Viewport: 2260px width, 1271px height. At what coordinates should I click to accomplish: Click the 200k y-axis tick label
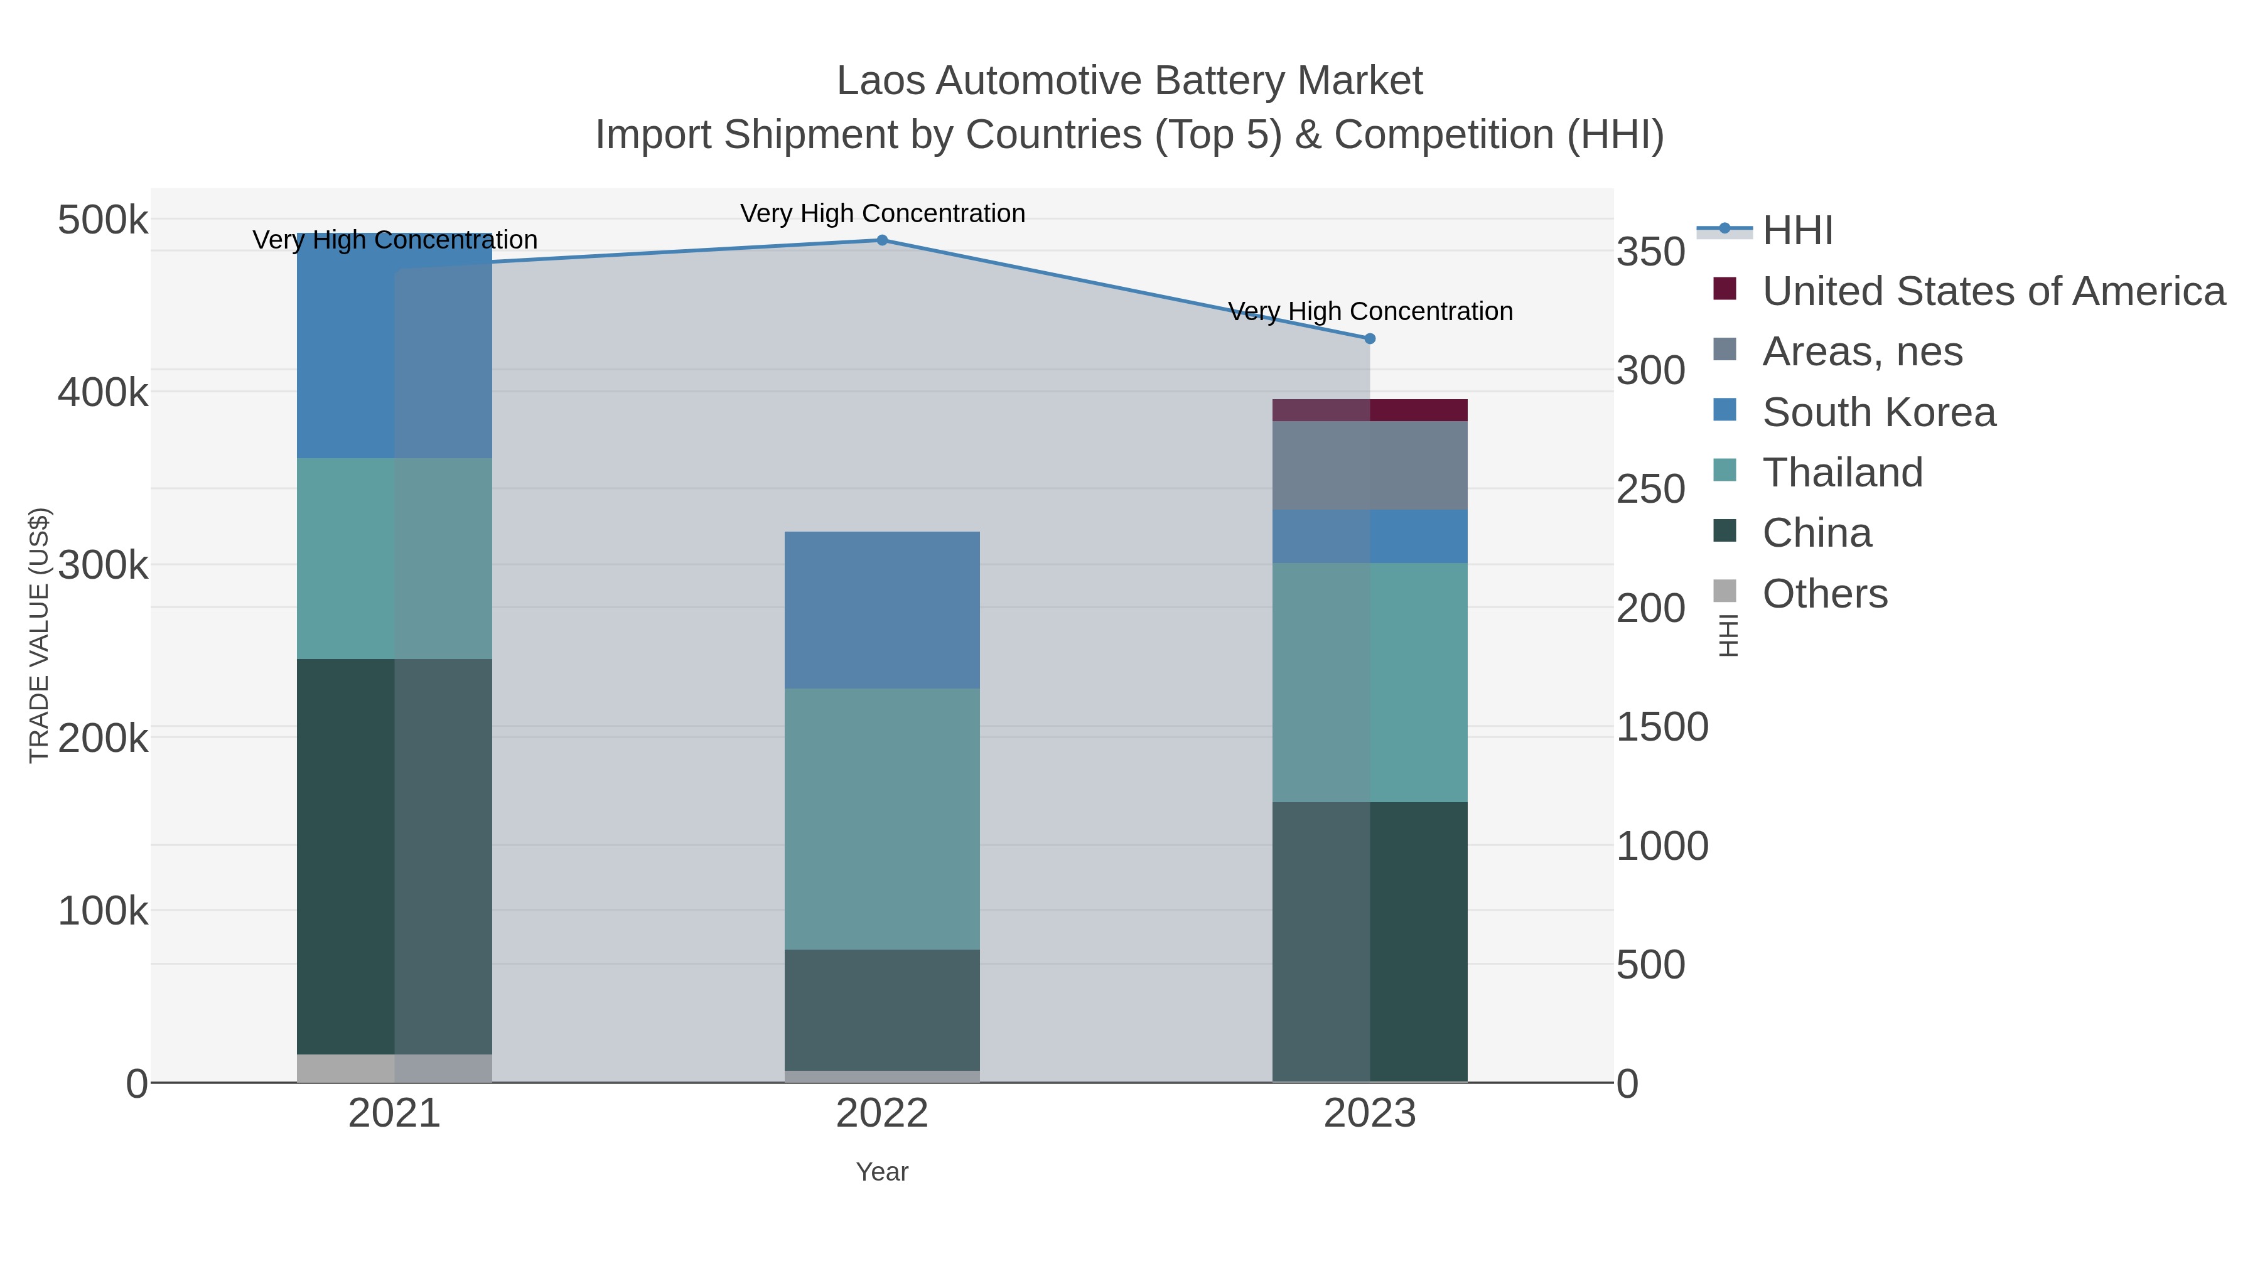[x=104, y=737]
